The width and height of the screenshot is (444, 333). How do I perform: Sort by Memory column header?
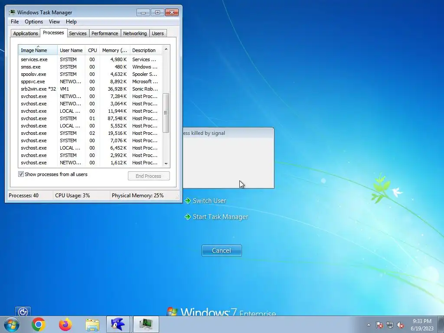[114, 50]
